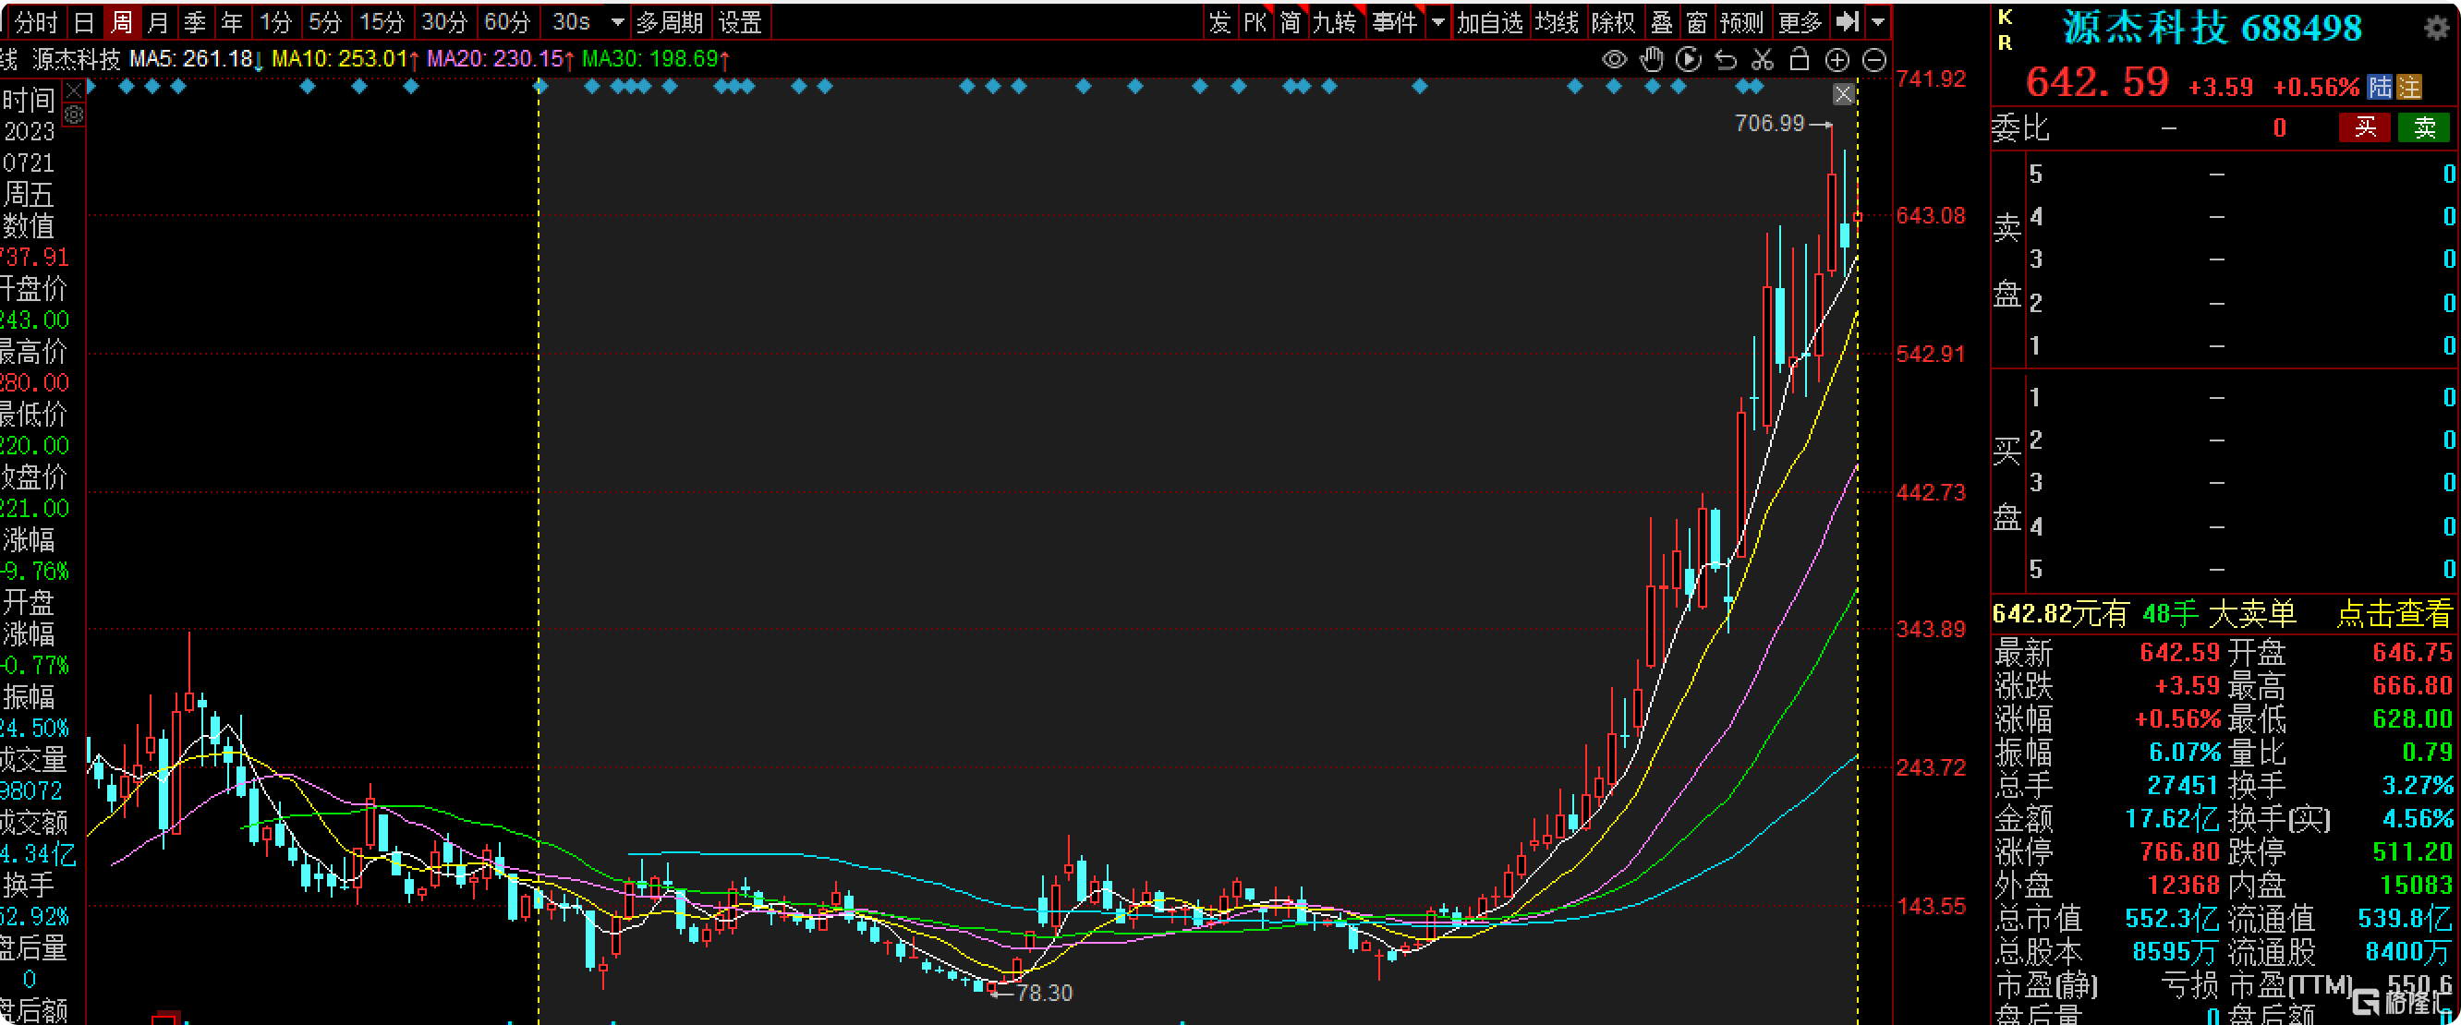The height and width of the screenshot is (1025, 2461).
Task: Click the green 卖 sell button
Action: pyautogui.click(x=2425, y=127)
